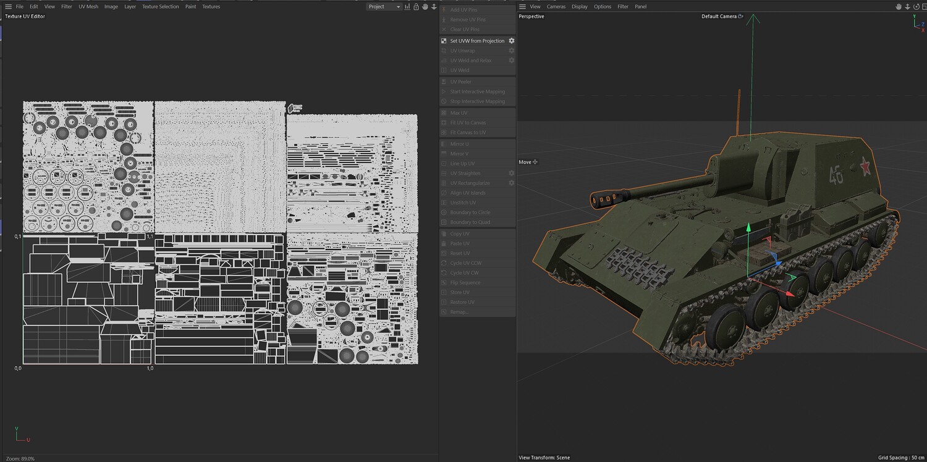Click the camera icon beside Default Camera
Viewport: 927px width, 462px height.
coord(740,17)
